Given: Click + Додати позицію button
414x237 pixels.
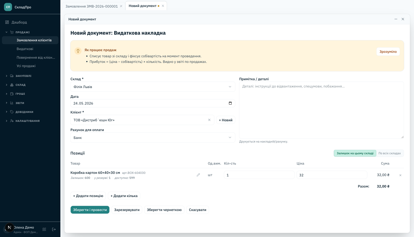Looking at the screenshot, I should pyautogui.click(x=88, y=196).
